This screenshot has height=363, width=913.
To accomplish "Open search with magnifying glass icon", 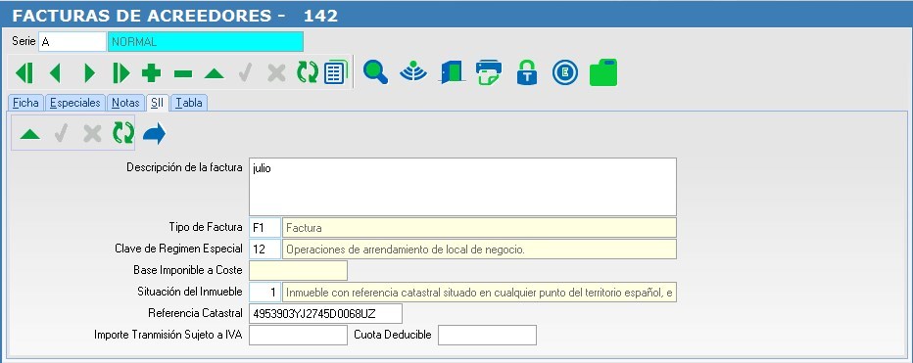I will pyautogui.click(x=375, y=72).
